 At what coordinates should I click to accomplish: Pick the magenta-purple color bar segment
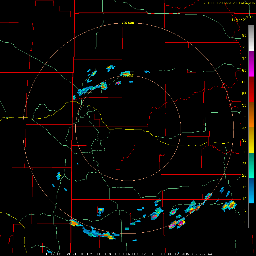pos(251,64)
